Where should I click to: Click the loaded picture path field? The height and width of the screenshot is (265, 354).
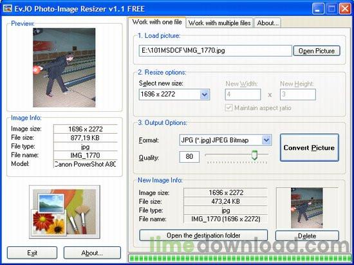tap(216, 51)
